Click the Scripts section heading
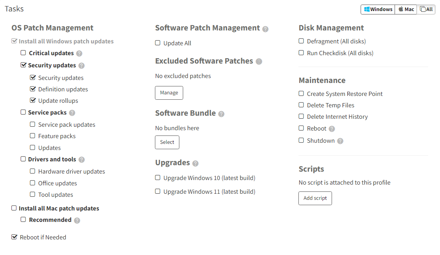440x255 pixels. click(311, 169)
